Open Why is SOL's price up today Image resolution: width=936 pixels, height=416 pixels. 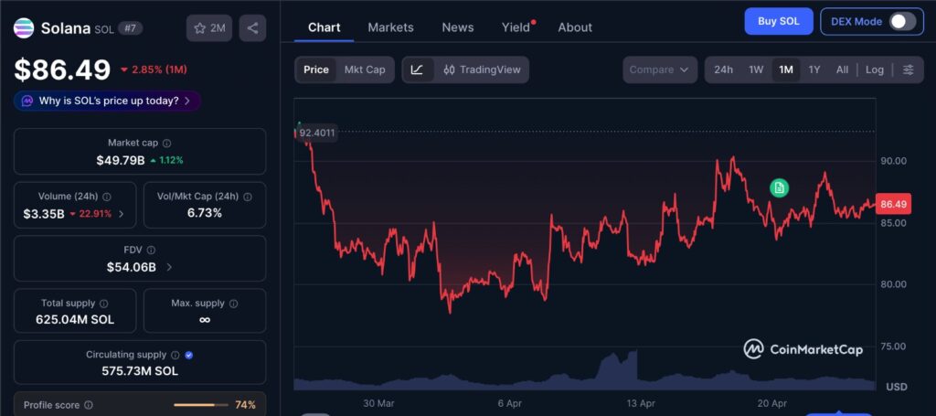(x=108, y=101)
